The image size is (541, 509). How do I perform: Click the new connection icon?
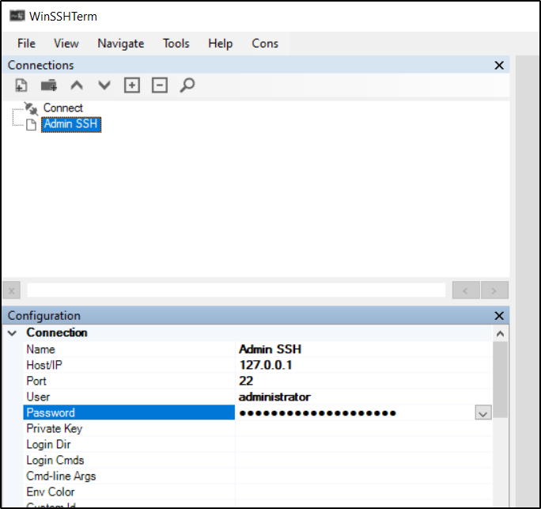click(21, 85)
